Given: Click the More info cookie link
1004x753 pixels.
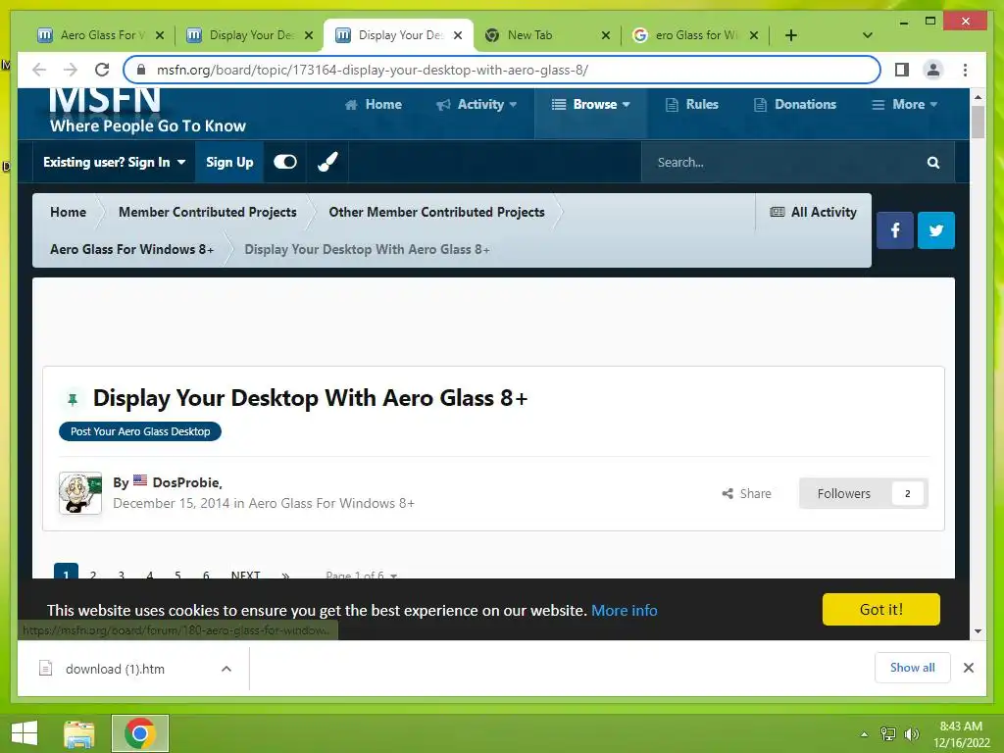Looking at the screenshot, I should (625, 610).
